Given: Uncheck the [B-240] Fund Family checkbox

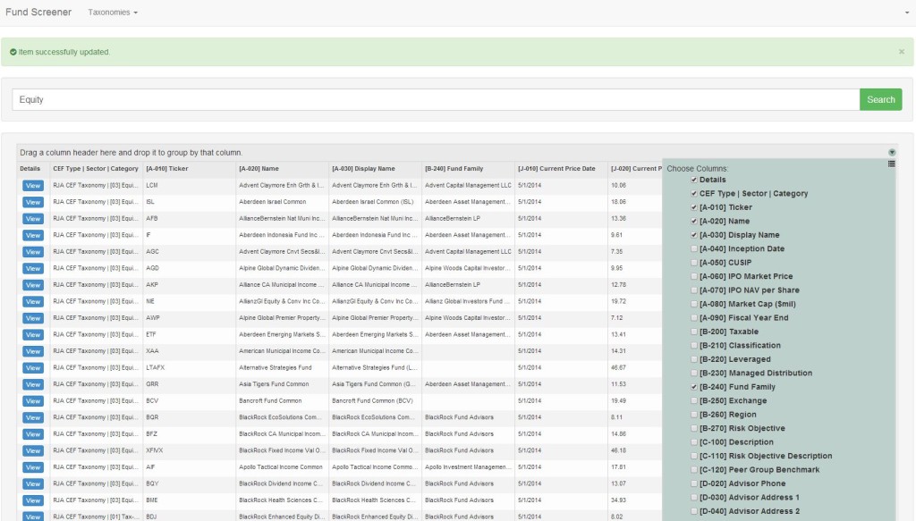Looking at the screenshot, I should [694, 387].
